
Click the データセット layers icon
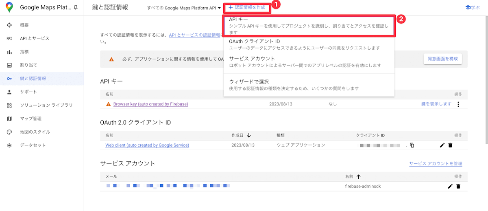[9, 145]
